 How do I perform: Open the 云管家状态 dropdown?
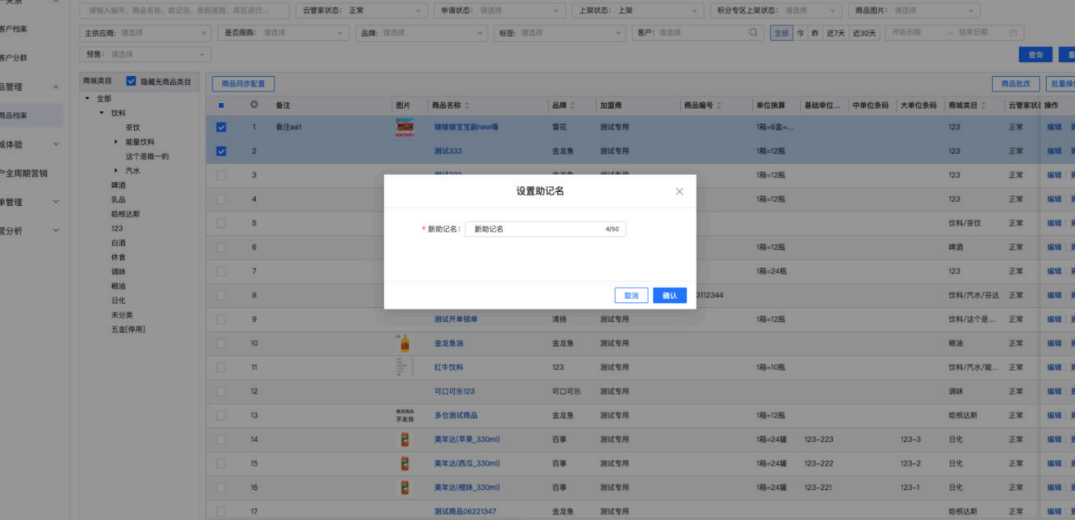click(x=361, y=11)
